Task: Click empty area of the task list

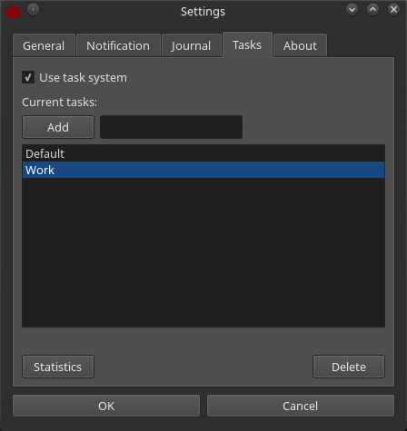Action: 203,252
